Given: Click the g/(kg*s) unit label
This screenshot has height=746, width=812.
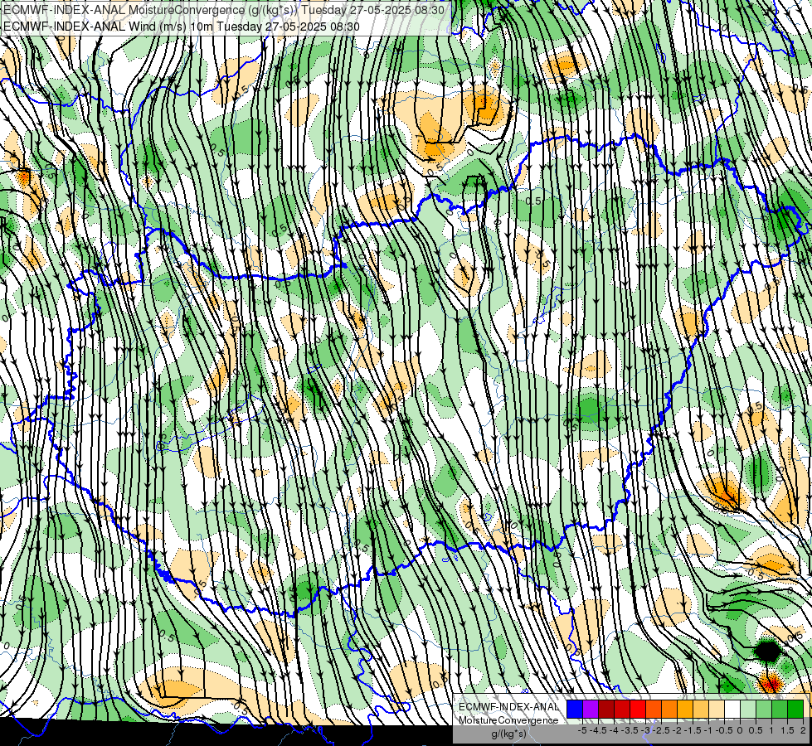Looking at the screenshot, I should 509,734.
